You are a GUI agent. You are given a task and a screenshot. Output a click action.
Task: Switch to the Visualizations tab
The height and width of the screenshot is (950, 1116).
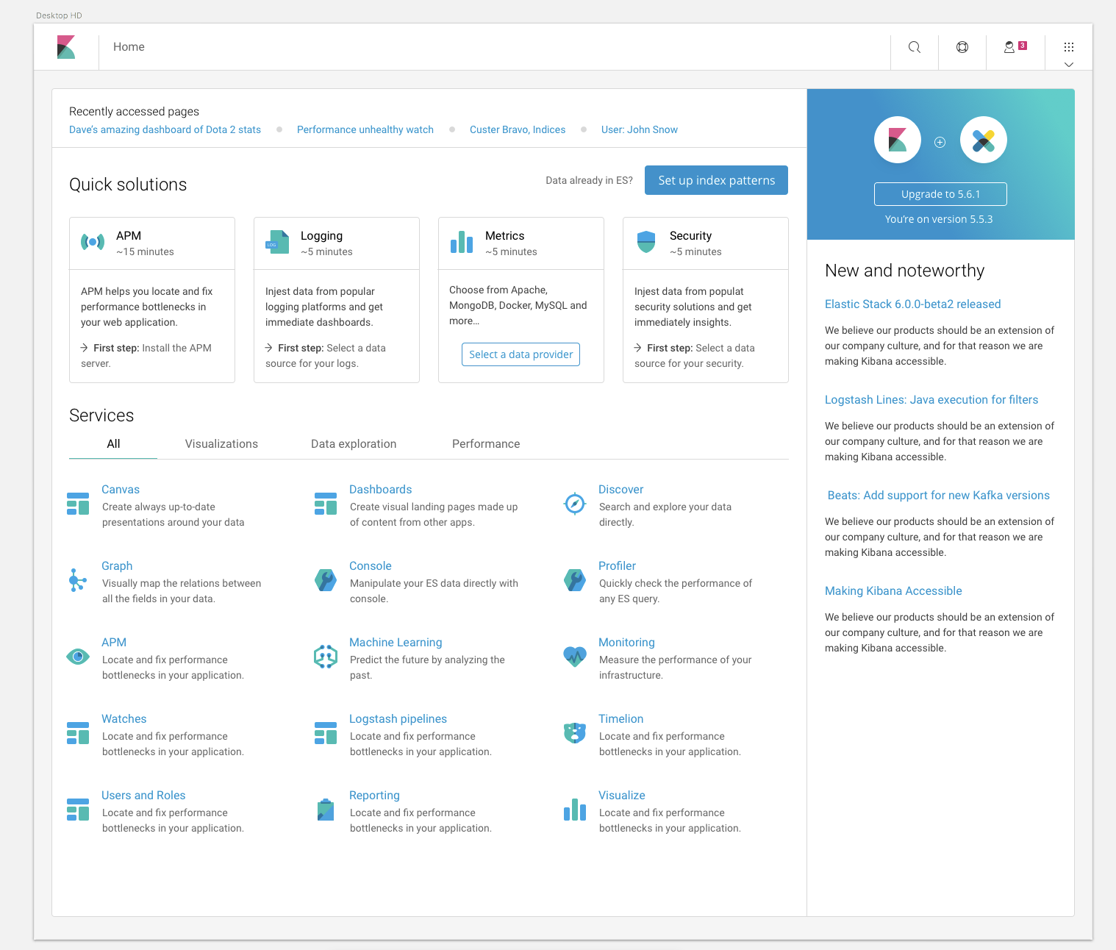[221, 443]
